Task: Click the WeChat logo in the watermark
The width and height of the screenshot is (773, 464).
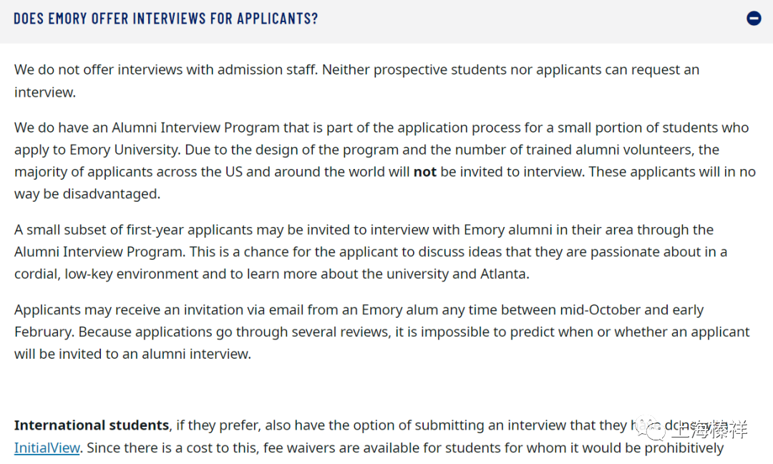Action: (x=650, y=428)
